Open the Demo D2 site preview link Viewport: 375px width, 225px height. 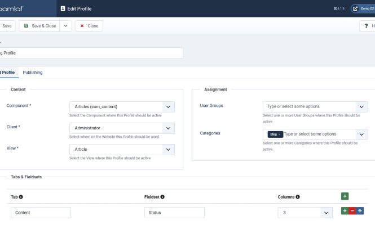pos(363,8)
